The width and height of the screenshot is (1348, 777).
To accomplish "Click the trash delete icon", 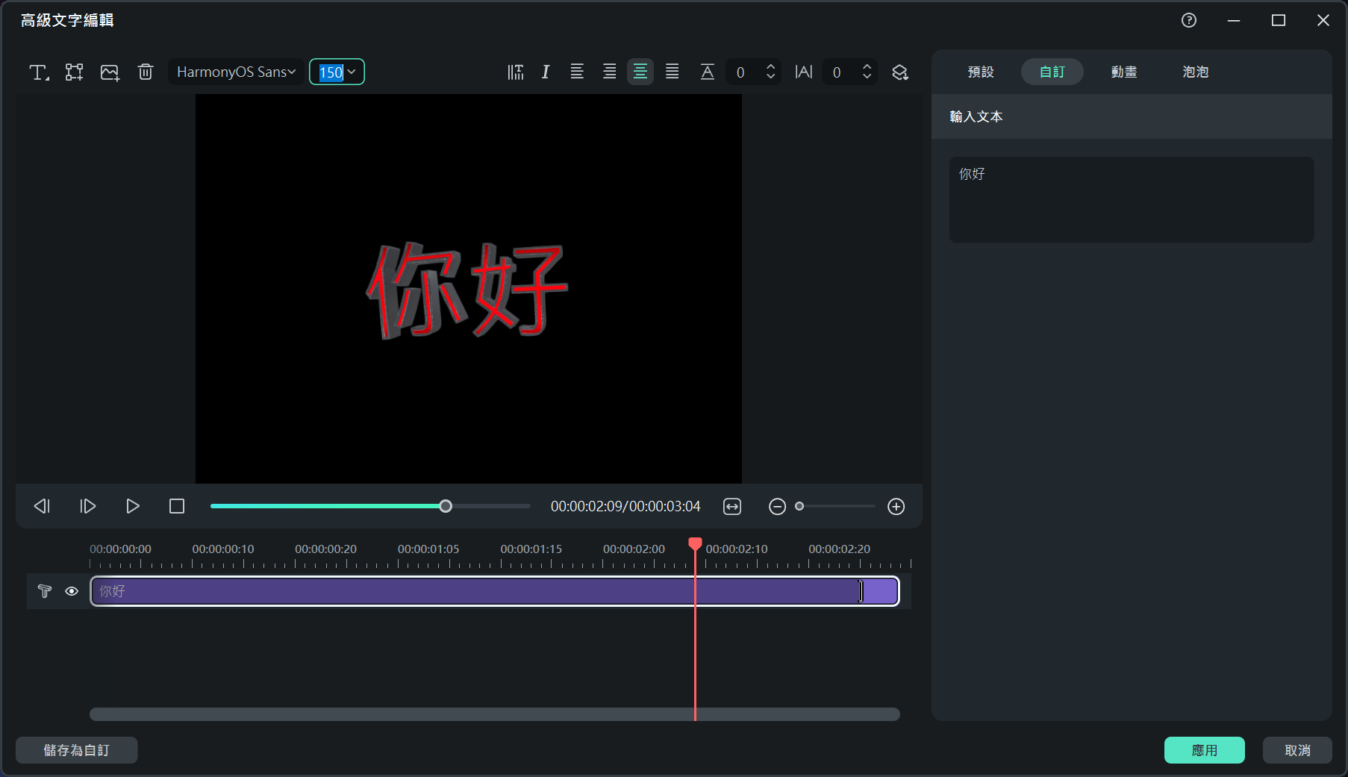I will click(146, 72).
